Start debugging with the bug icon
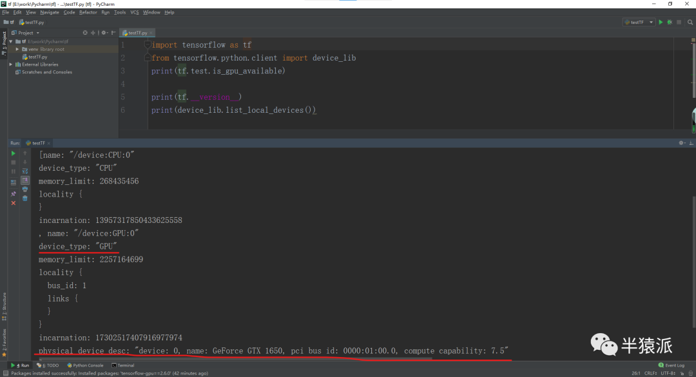Image resolution: width=696 pixels, height=377 pixels. pos(670,22)
